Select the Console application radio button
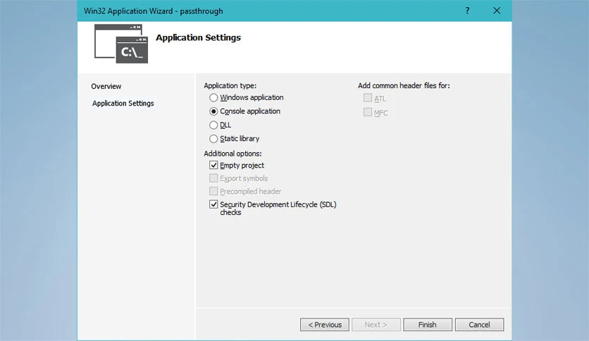Viewport: 589px width, 341px height. (213, 111)
